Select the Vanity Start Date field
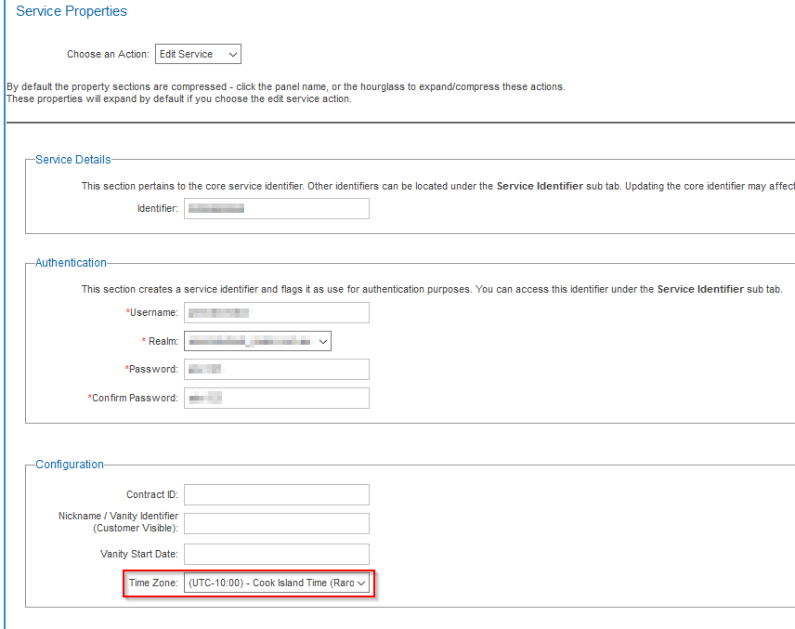Viewport: 795px width, 629px height. 276,555
